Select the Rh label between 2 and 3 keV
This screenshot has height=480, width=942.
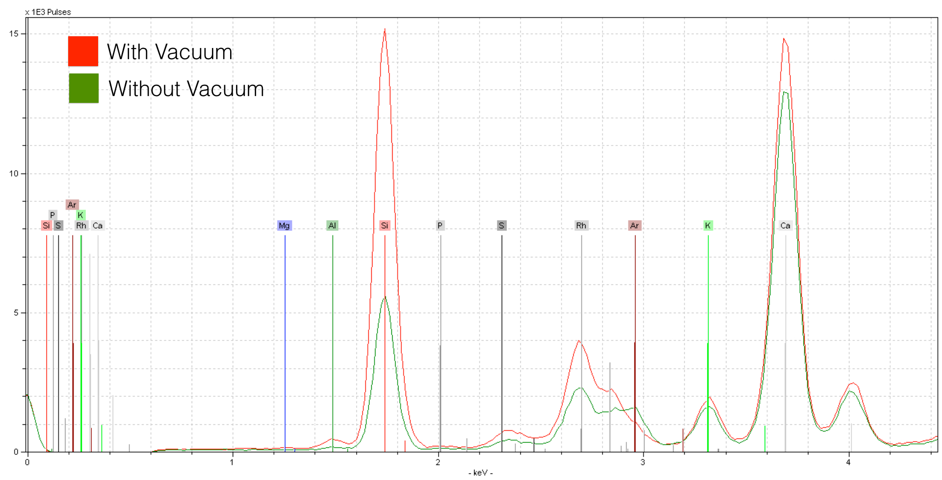581,225
